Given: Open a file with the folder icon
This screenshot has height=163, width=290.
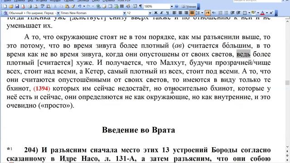Looking at the screenshot, I should pyautogui.click(x=11, y=6).
